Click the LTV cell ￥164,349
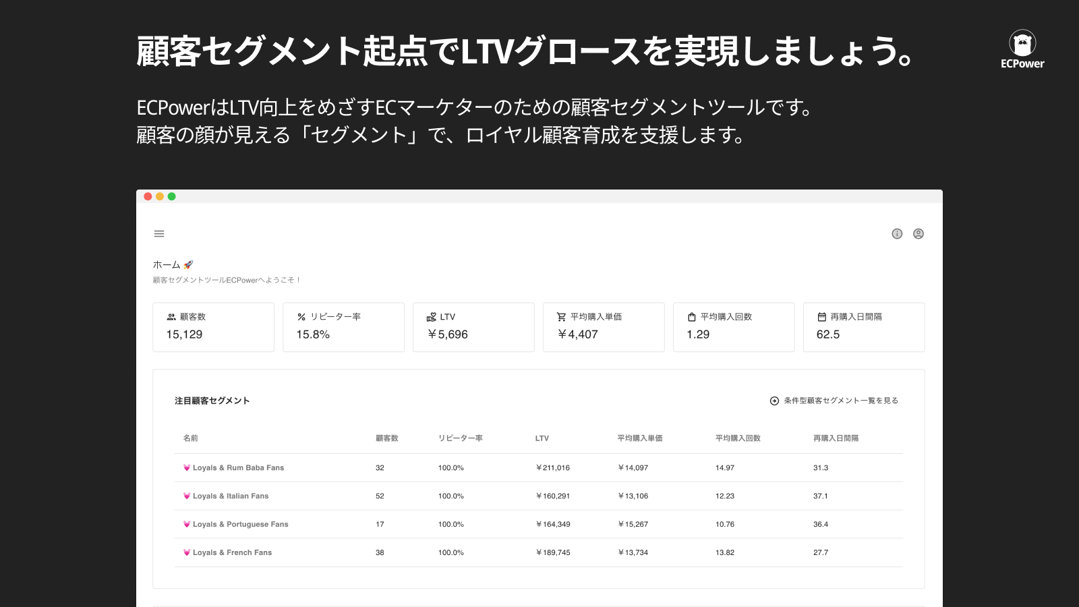Screen dimensions: 1079x607 click(x=553, y=524)
